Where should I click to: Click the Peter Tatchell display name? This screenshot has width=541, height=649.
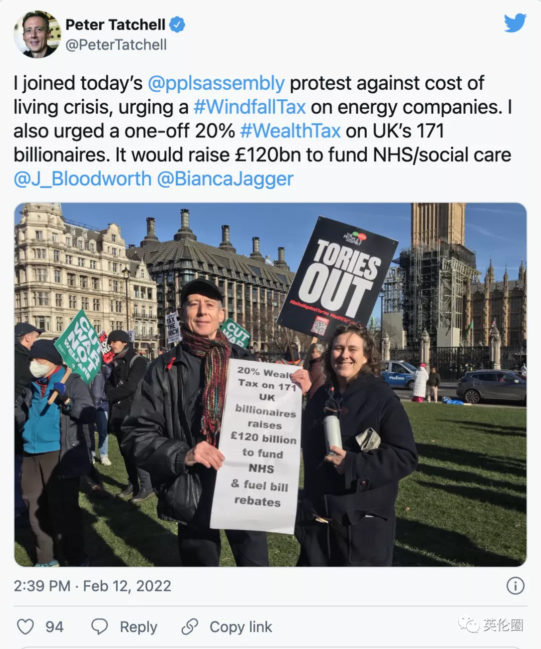click(115, 25)
